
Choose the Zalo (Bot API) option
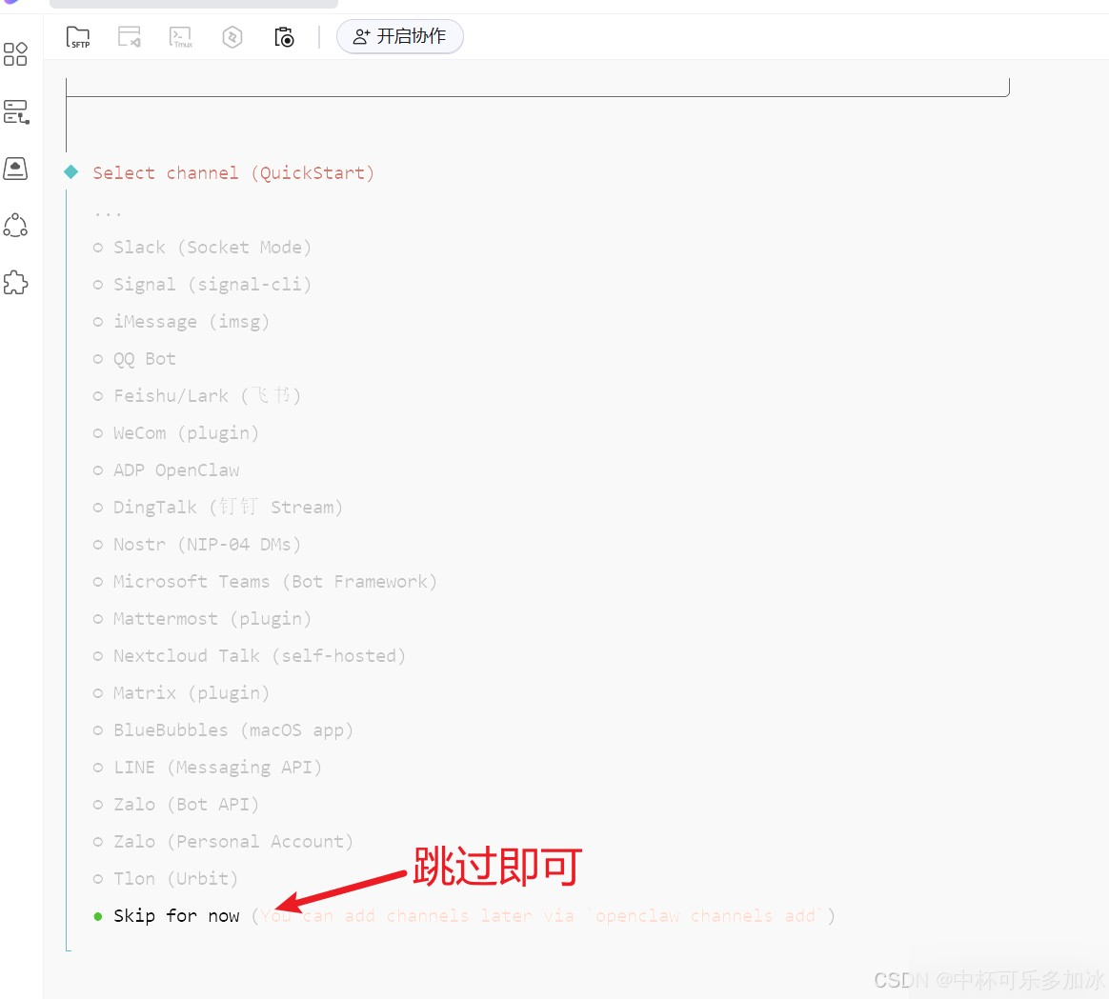click(x=176, y=804)
